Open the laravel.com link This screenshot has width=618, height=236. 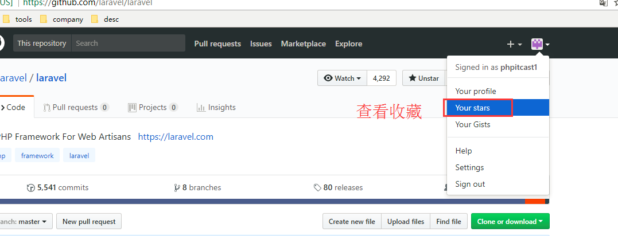point(176,137)
